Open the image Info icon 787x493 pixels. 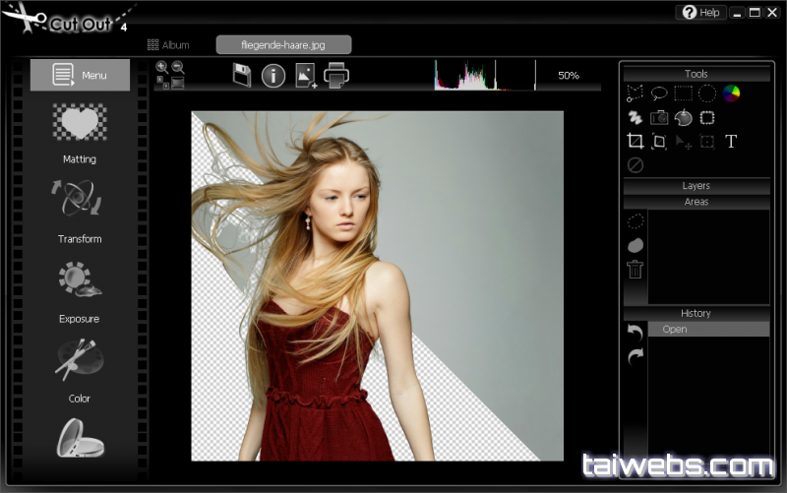tap(273, 75)
